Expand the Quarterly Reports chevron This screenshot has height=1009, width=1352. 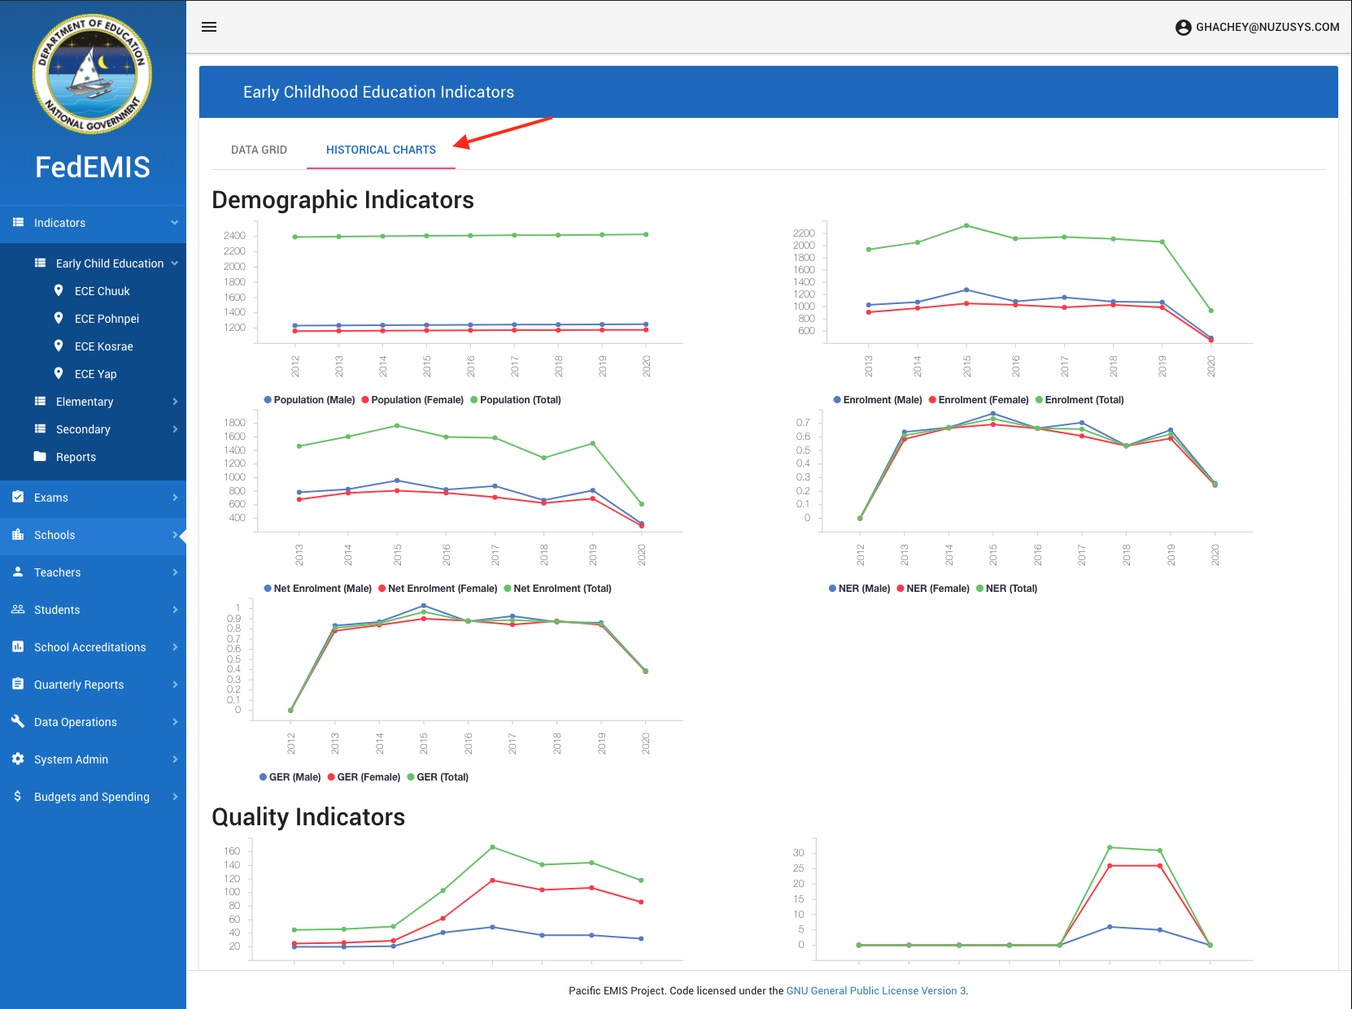(x=175, y=685)
